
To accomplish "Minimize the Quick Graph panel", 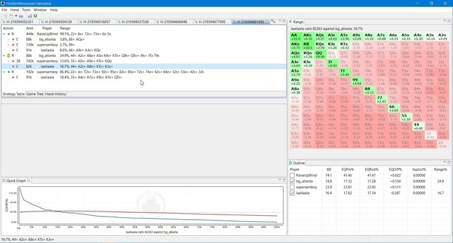I will [x=280, y=180].
